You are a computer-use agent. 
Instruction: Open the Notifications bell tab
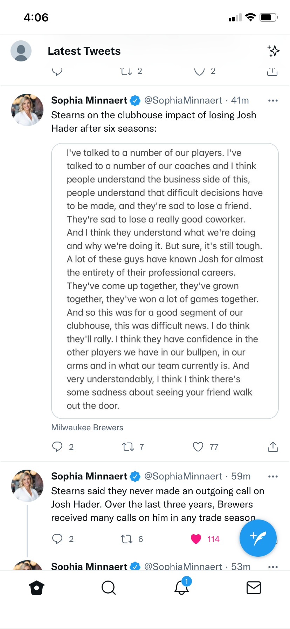coord(182,588)
